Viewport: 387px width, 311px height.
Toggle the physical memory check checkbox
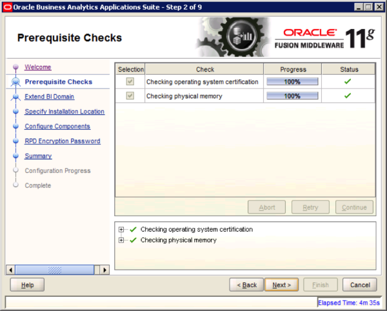coord(130,96)
